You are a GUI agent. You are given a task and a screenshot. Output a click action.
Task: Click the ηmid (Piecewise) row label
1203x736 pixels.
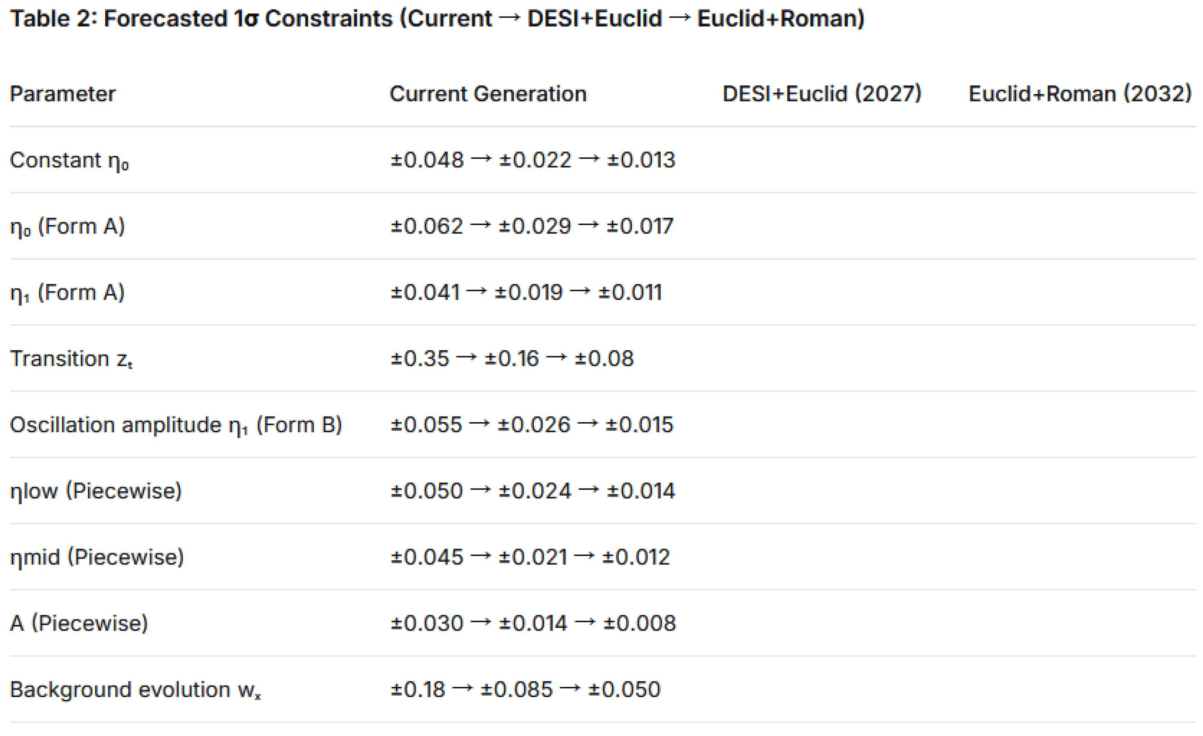click(x=97, y=557)
